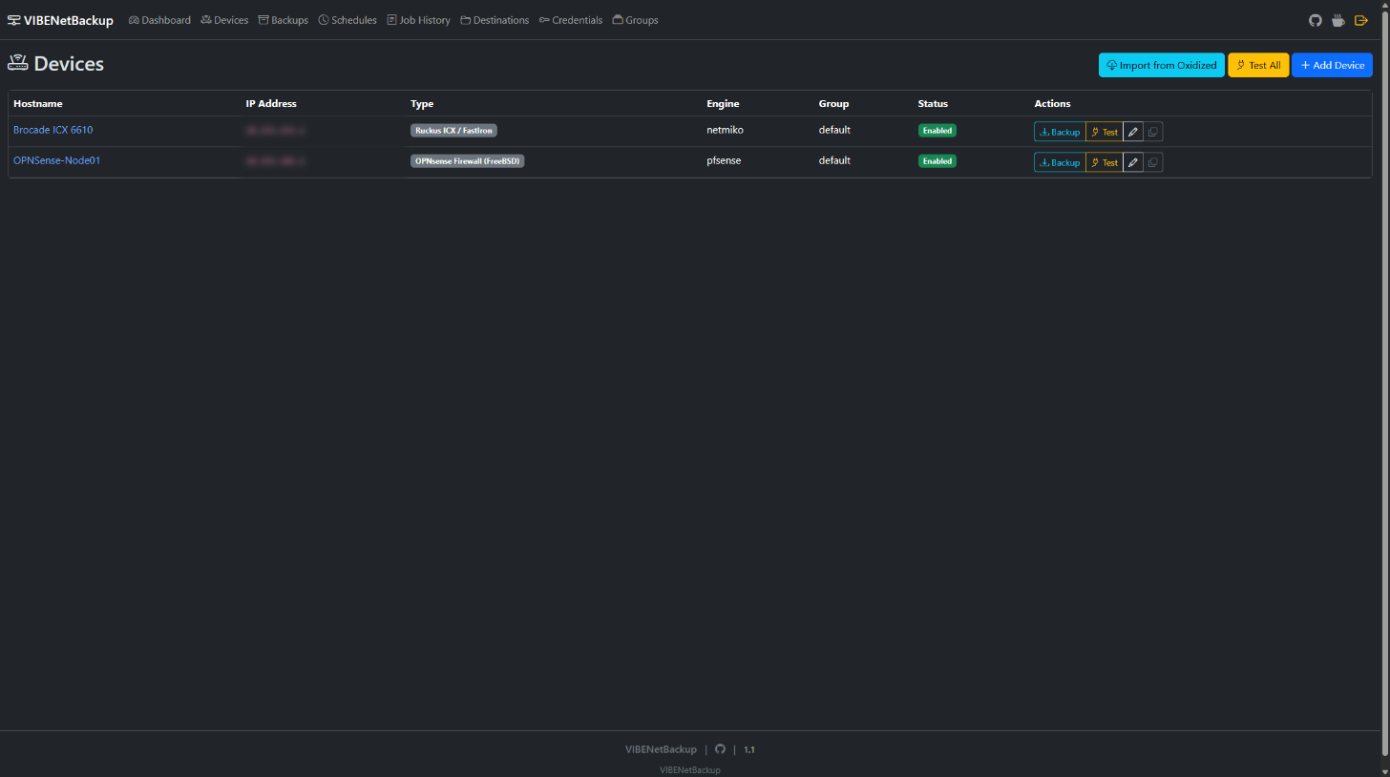Click the IP Address column header
The height and width of the screenshot is (777, 1390).
point(271,103)
